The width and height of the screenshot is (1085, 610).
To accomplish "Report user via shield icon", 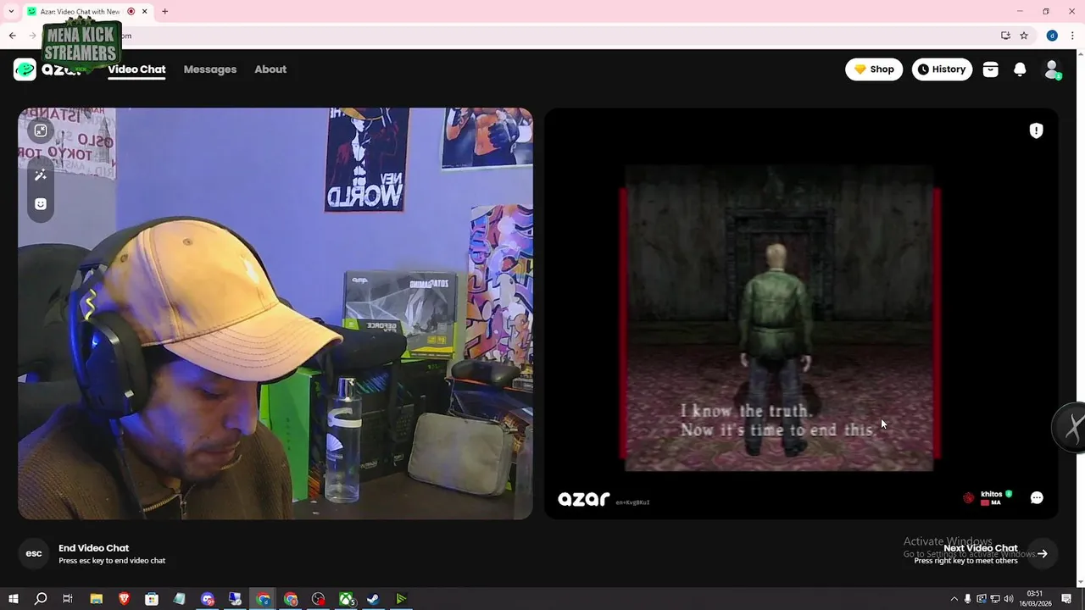I will (x=1036, y=130).
